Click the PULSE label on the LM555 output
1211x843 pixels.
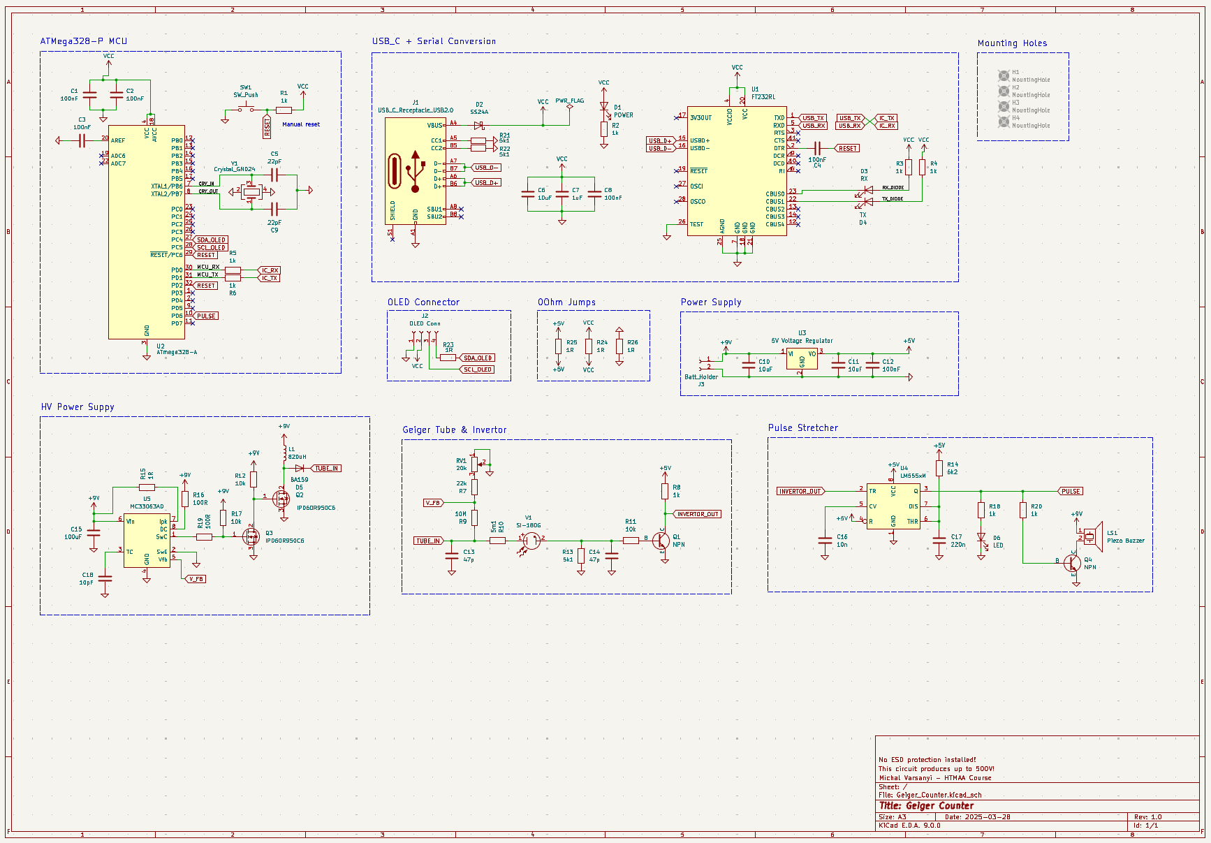tap(1070, 491)
